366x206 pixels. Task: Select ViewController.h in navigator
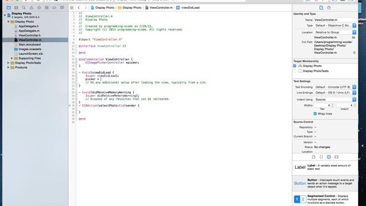[x=29, y=35]
